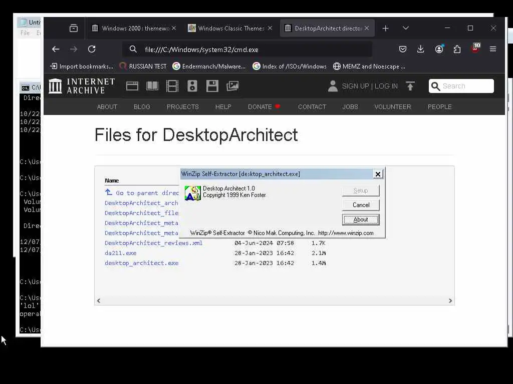The width and height of the screenshot is (513, 384).
Task: Click the Desktop Architect program icon
Action: click(192, 193)
